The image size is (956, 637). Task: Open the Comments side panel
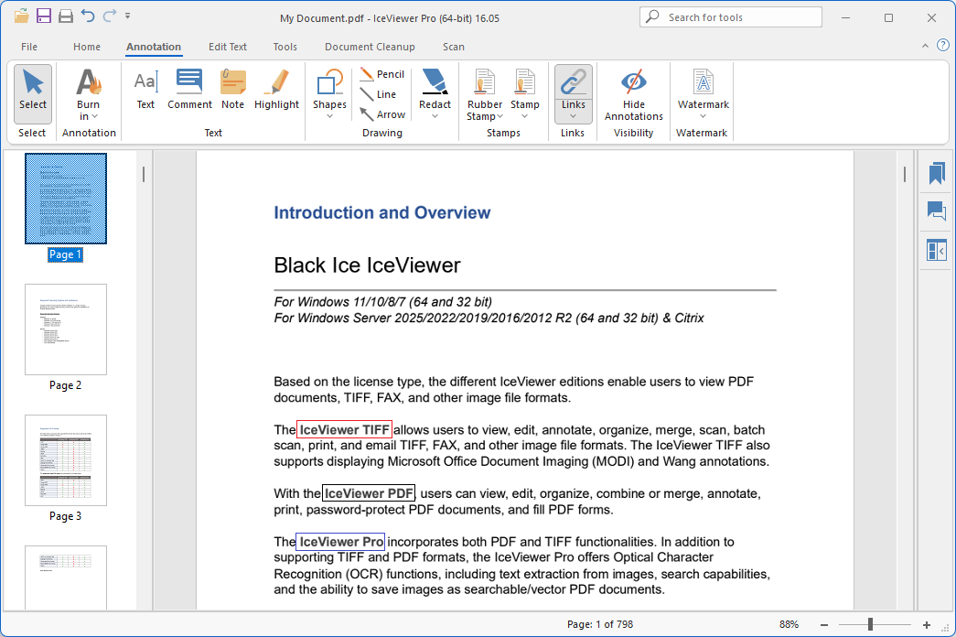pyautogui.click(x=937, y=211)
